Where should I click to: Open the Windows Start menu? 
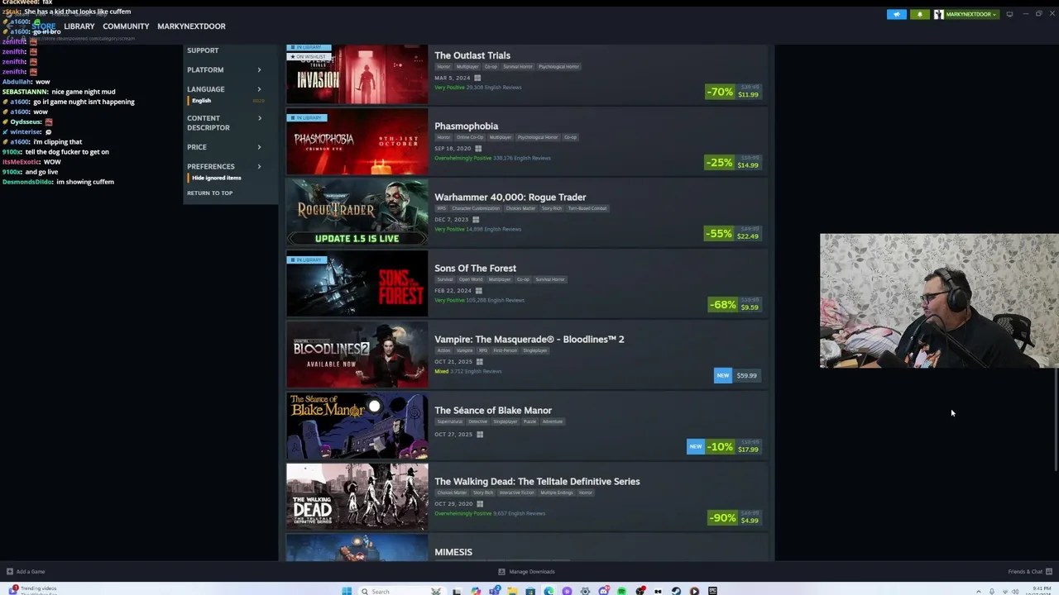[x=347, y=591]
